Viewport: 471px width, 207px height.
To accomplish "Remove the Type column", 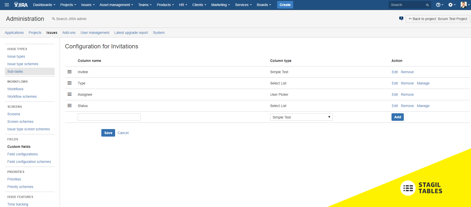I will 407,83.
